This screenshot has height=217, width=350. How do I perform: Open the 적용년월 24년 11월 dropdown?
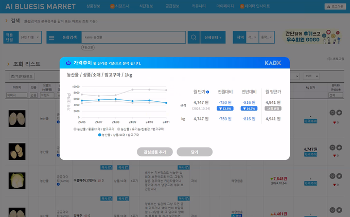click(30, 37)
